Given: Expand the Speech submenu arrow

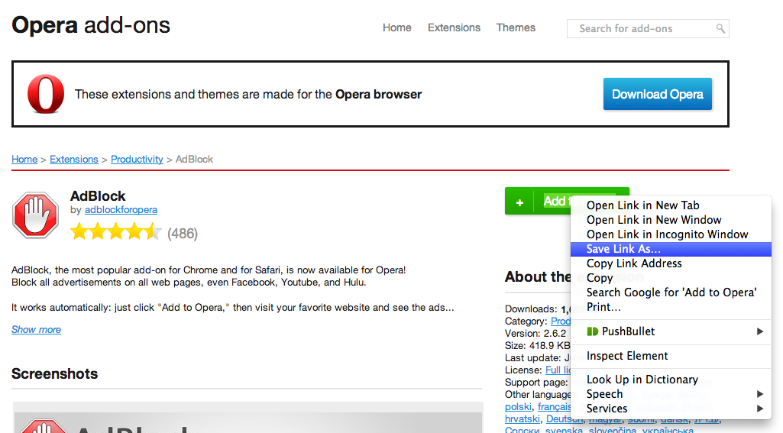Looking at the screenshot, I should [x=759, y=394].
